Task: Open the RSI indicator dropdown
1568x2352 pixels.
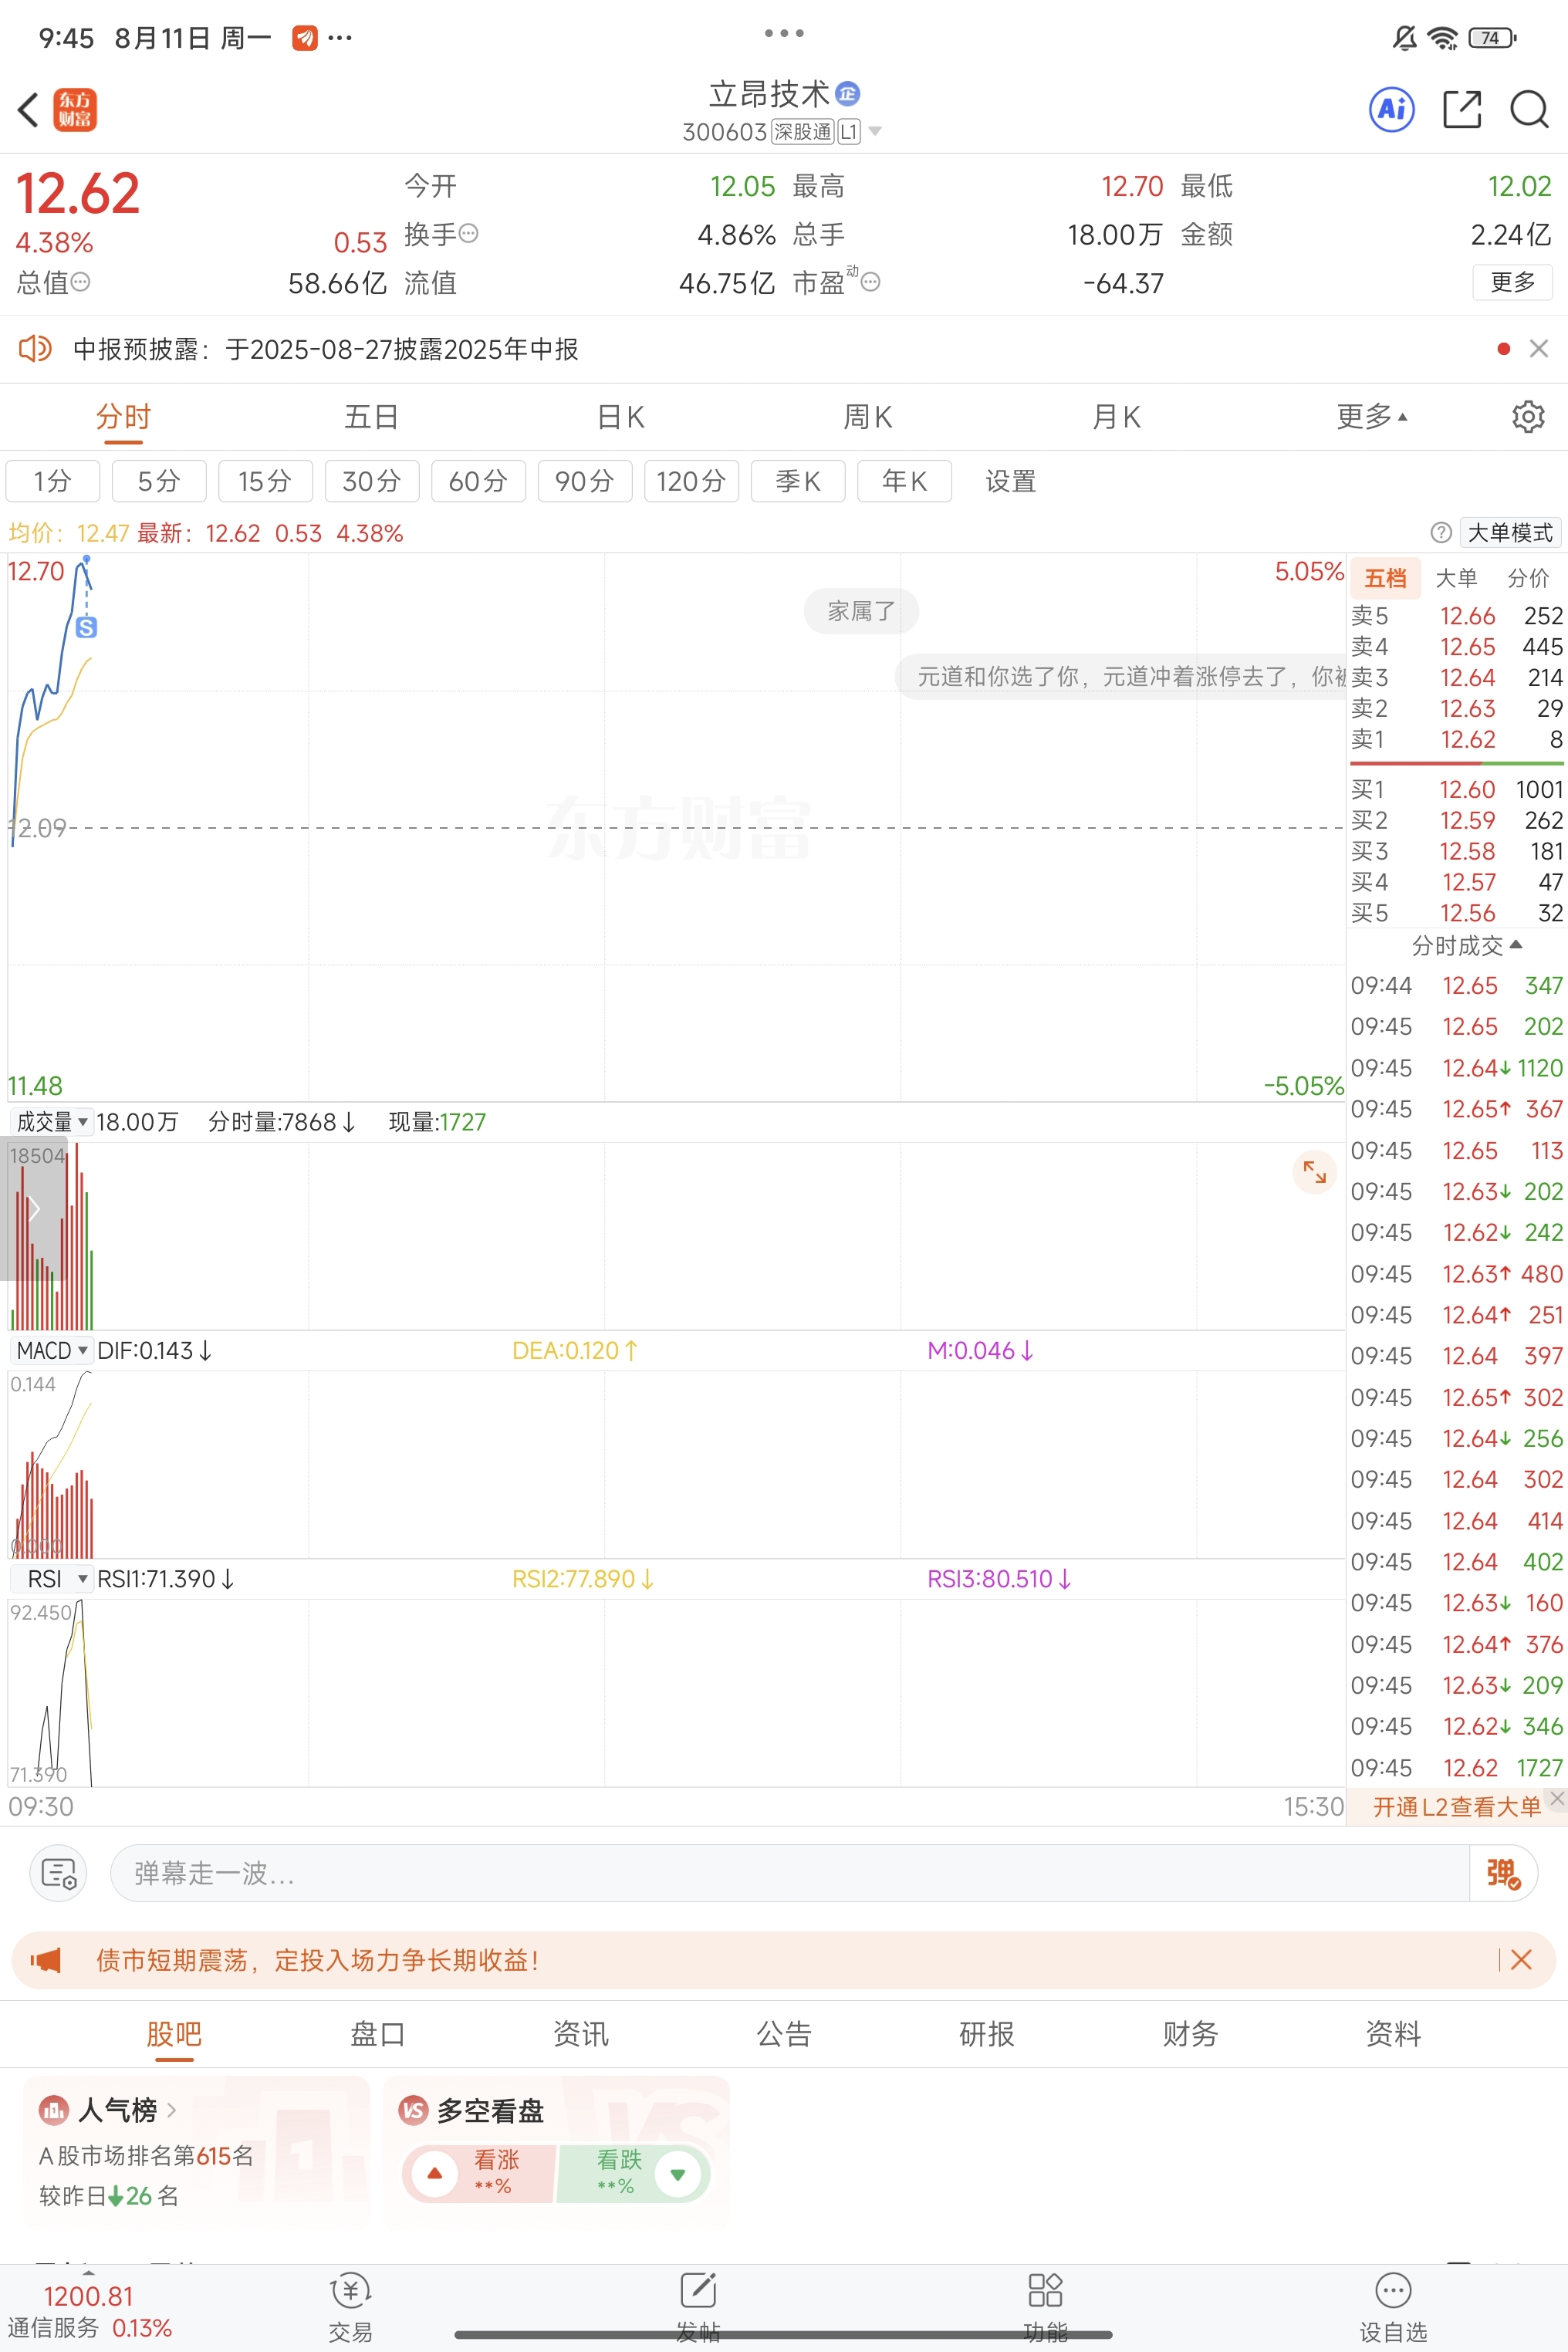Action: (x=52, y=1578)
